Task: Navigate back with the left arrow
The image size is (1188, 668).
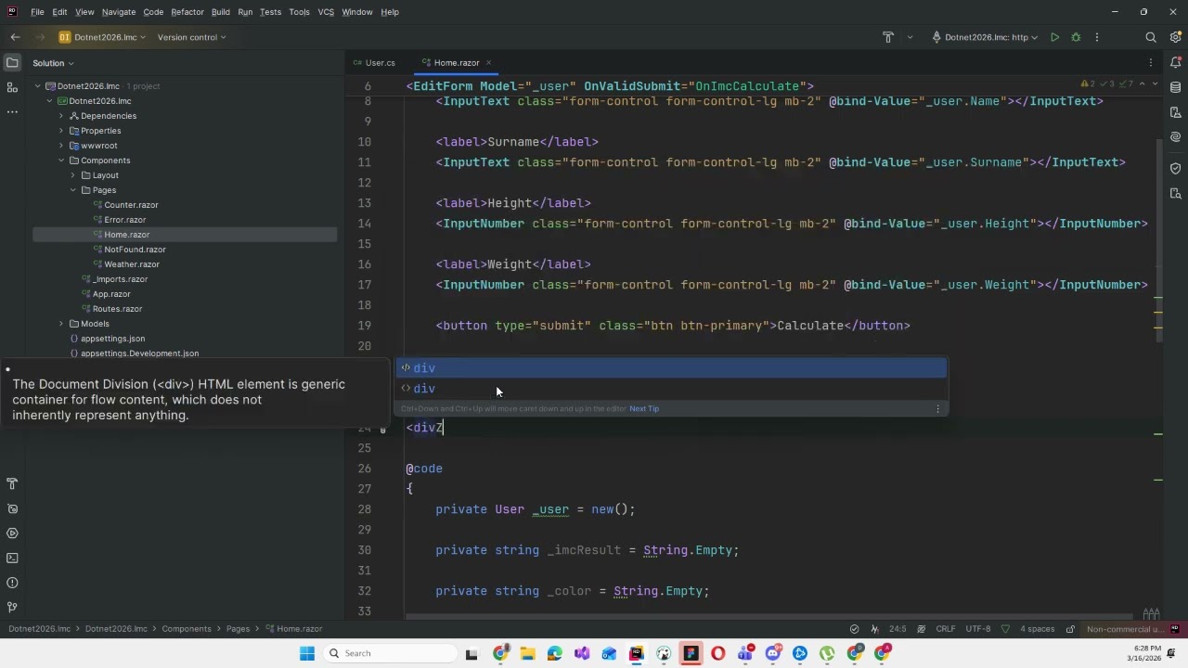Action: [15, 37]
